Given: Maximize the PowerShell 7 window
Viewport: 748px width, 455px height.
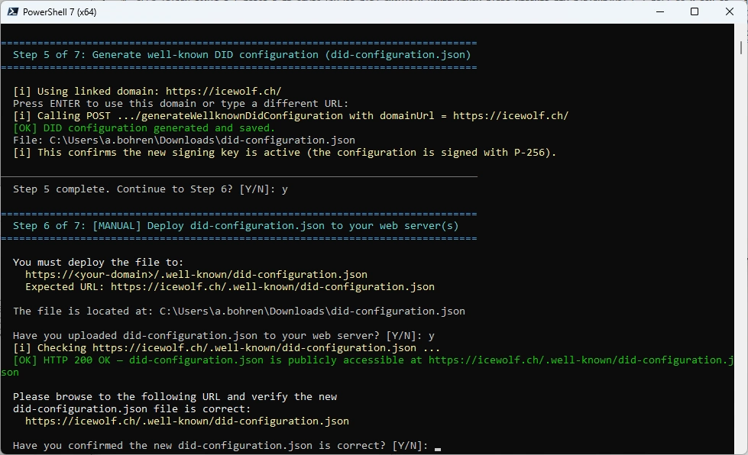Looking at the screenshot, I should [695, 12].
